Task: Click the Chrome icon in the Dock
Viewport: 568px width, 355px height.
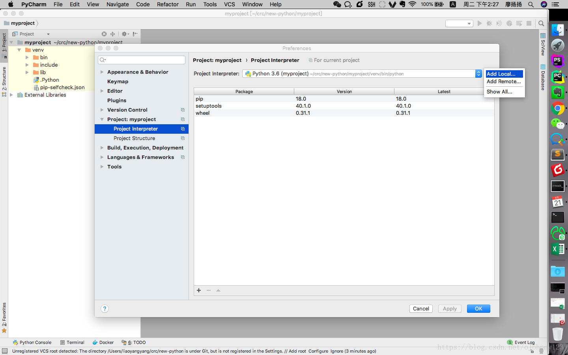Action: 557,108
